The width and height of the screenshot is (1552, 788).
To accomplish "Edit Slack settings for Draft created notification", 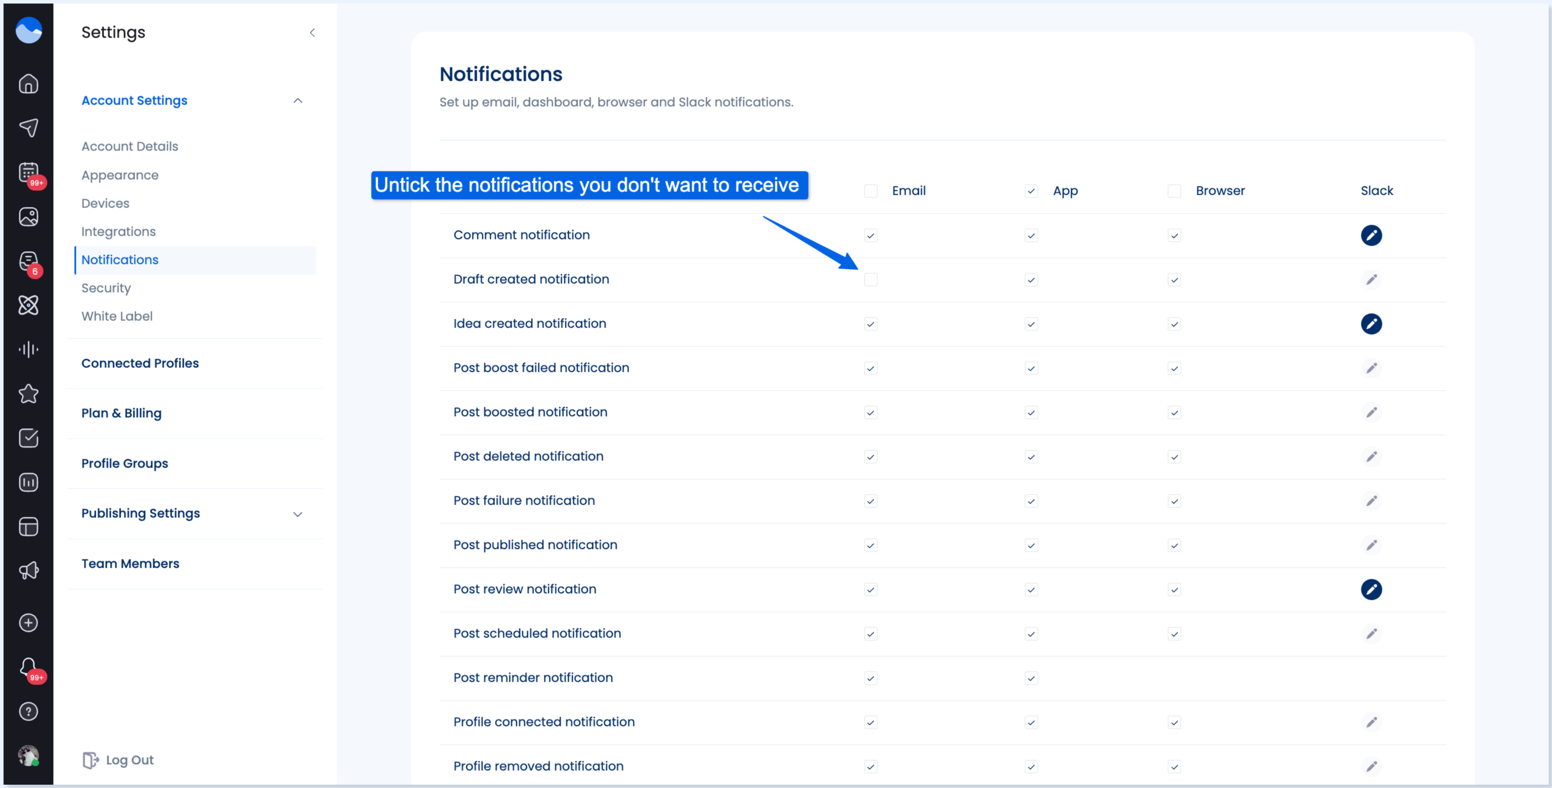I will point(1371,279).
